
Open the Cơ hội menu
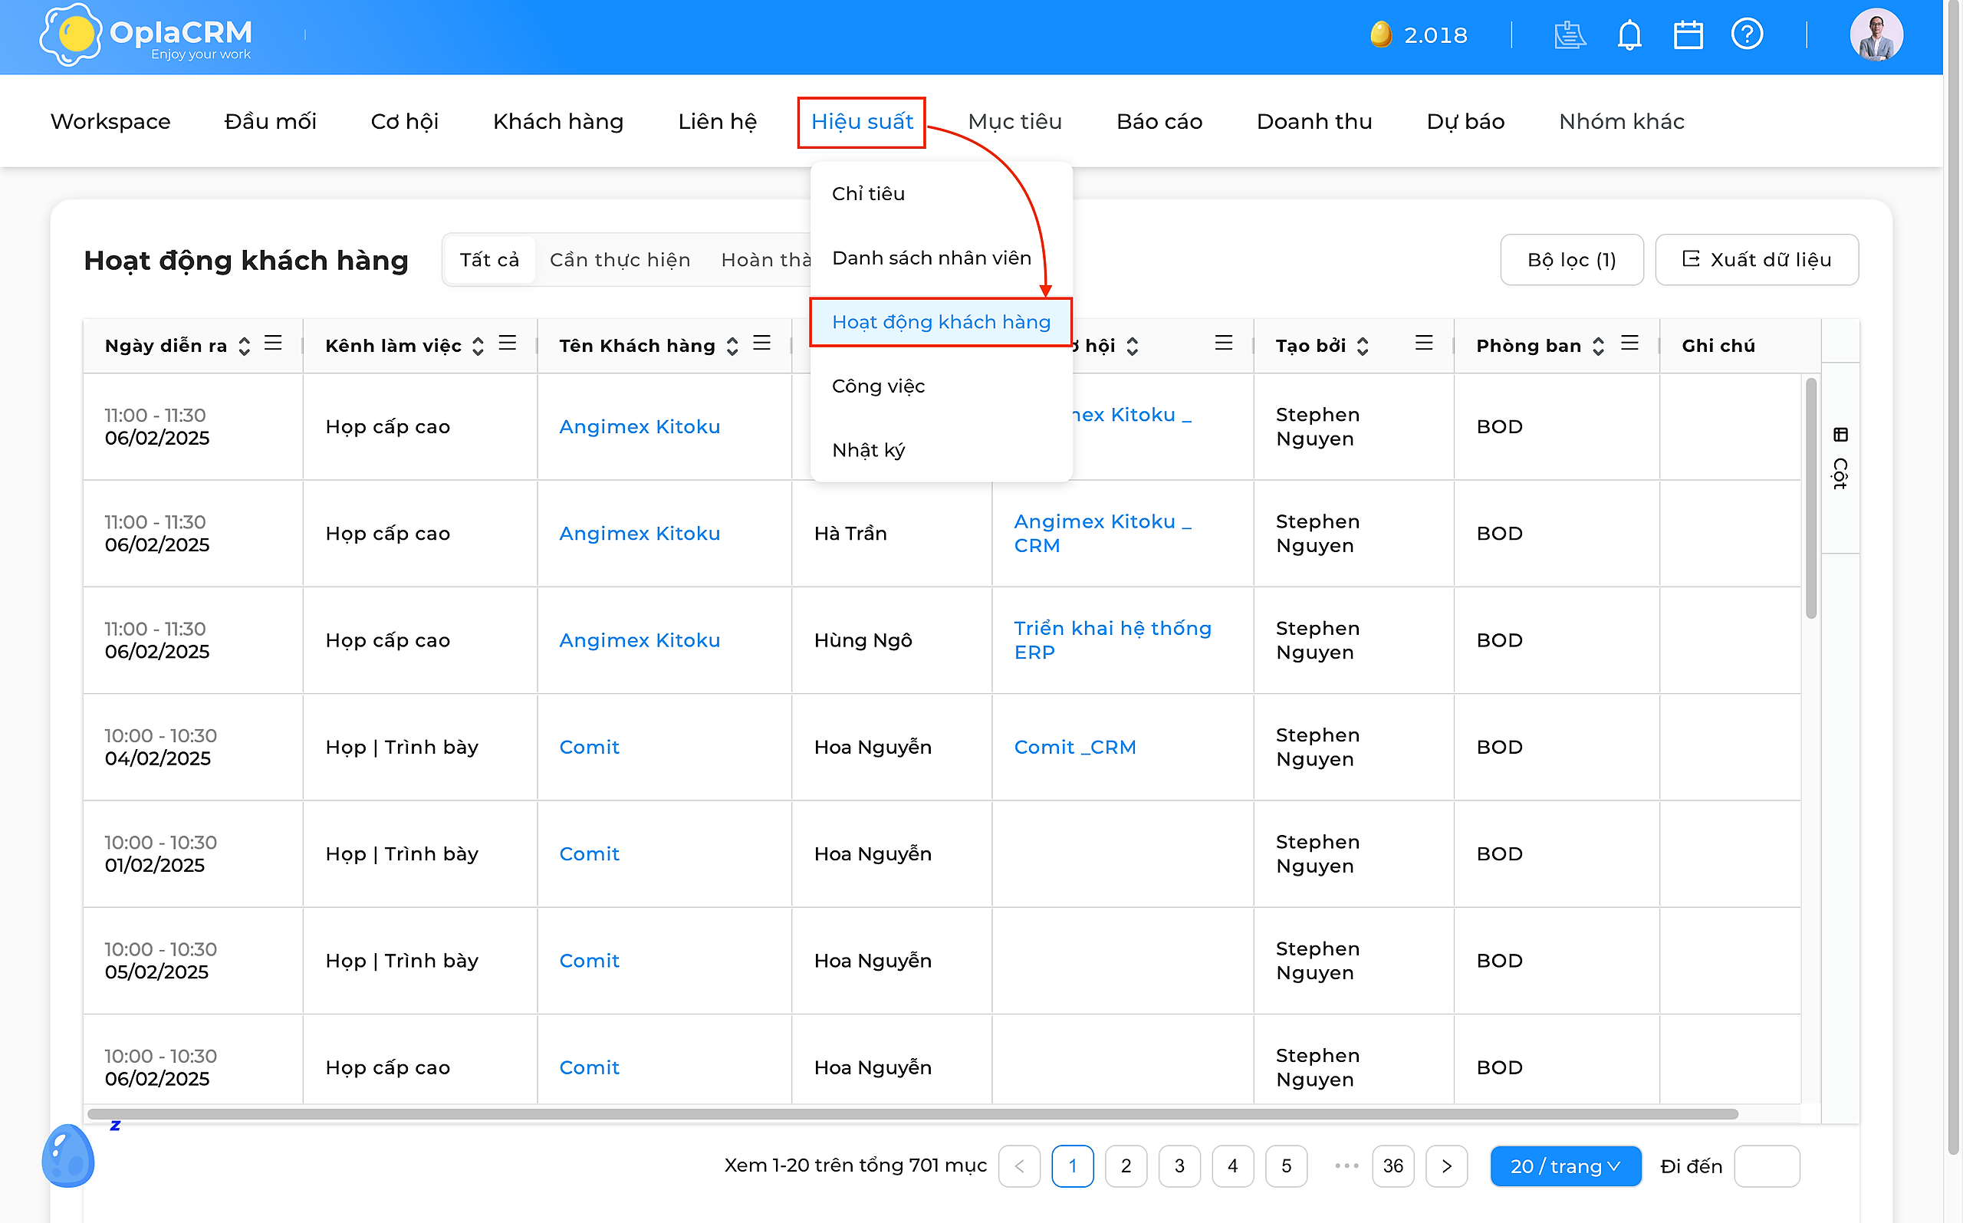[x=404, y=122]
